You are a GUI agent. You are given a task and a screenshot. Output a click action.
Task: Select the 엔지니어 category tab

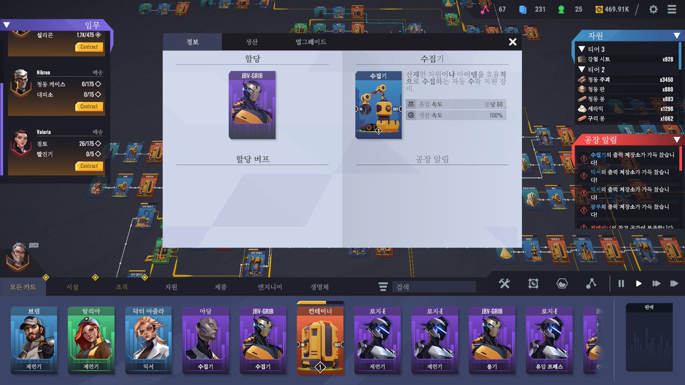(270, 287)
